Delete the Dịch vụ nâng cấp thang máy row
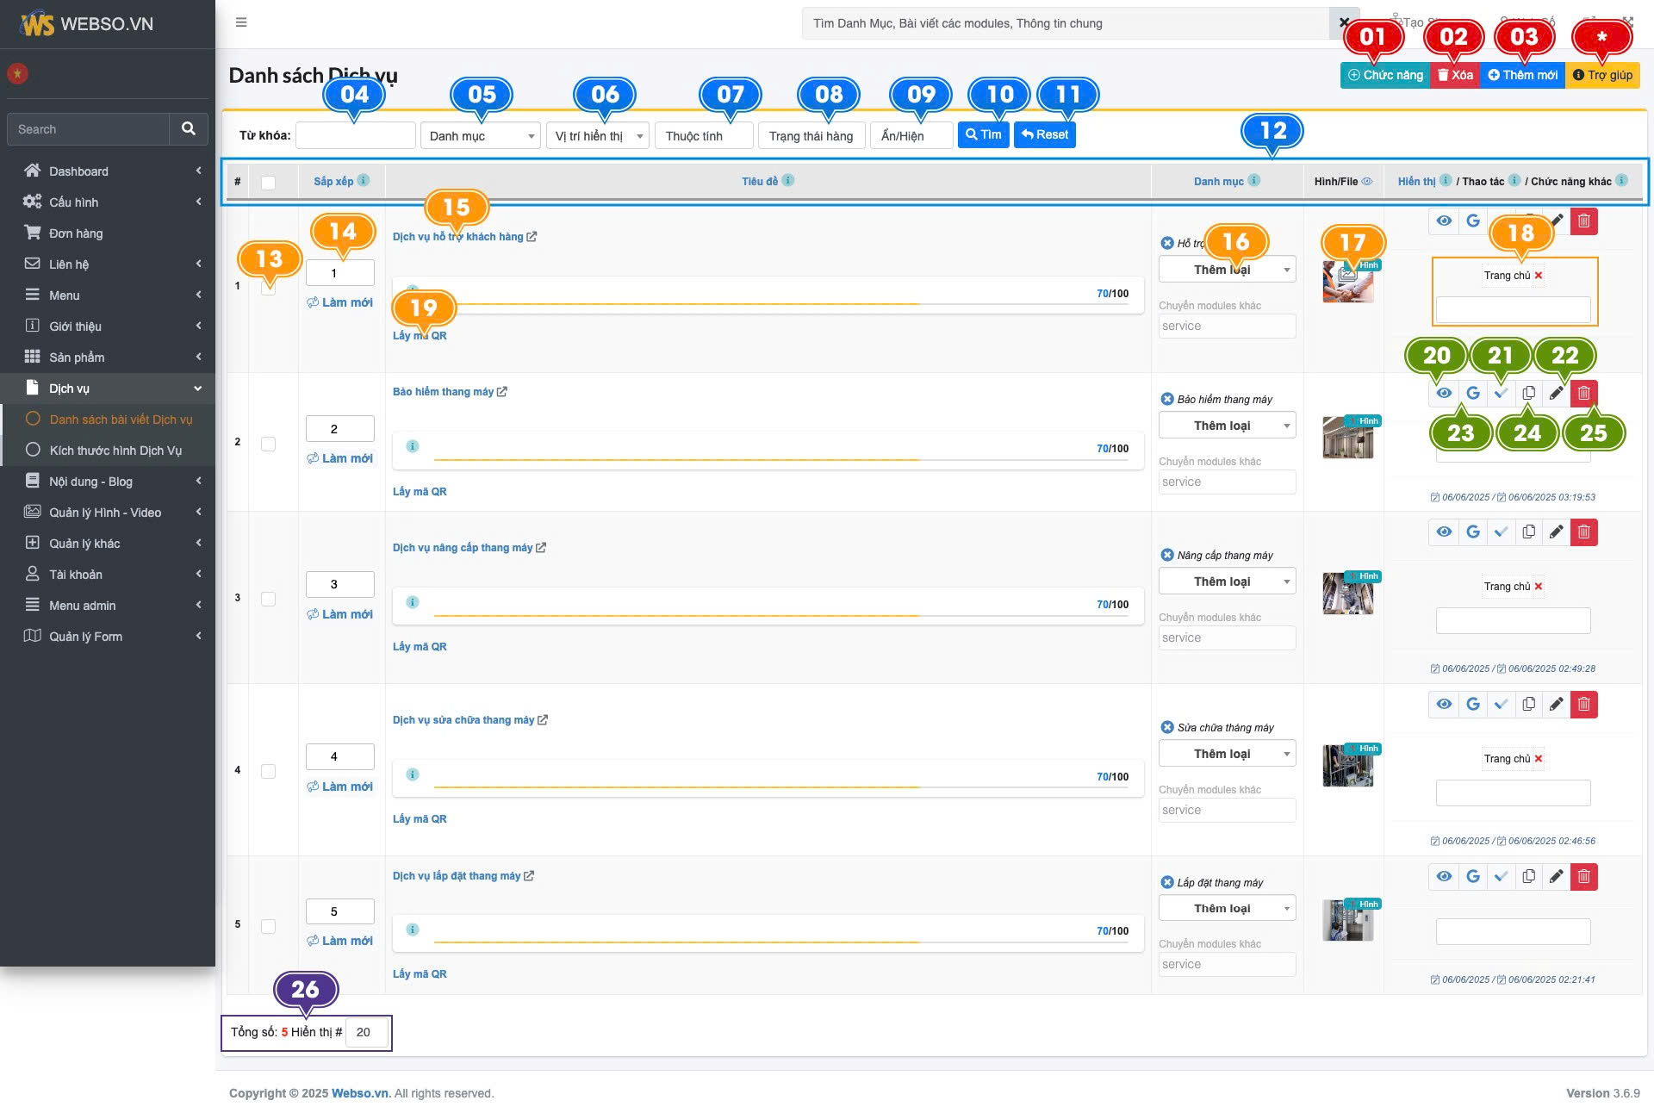Image resolution: width=1654 pixels, height=1113 pixels. (1583, 532)
